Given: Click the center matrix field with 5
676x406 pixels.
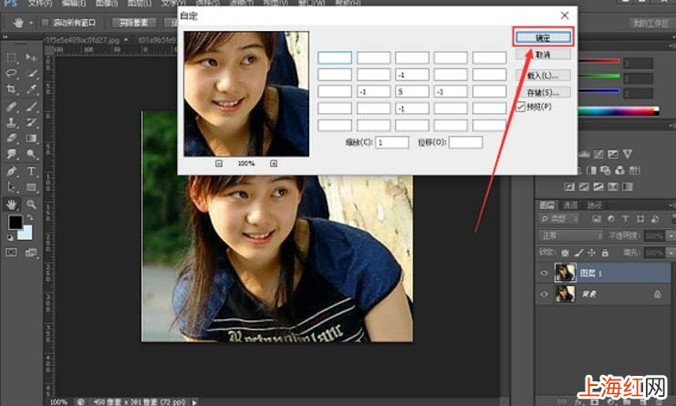Looking at the screenshot, I should [x=412, y=91].
